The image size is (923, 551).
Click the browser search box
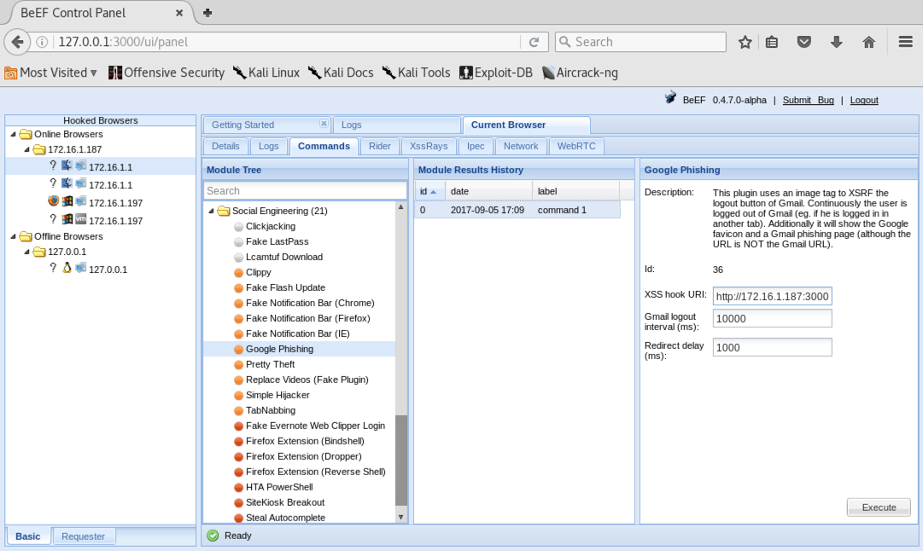point(640,42)
